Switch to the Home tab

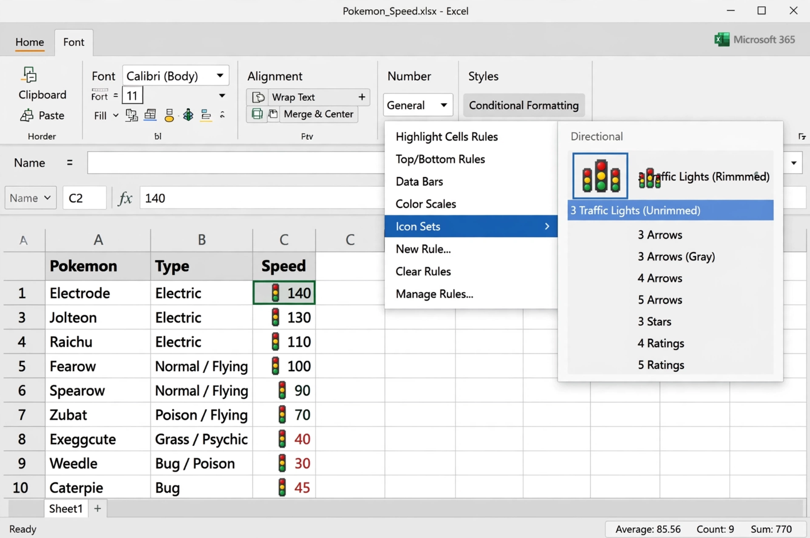point(30,42)
